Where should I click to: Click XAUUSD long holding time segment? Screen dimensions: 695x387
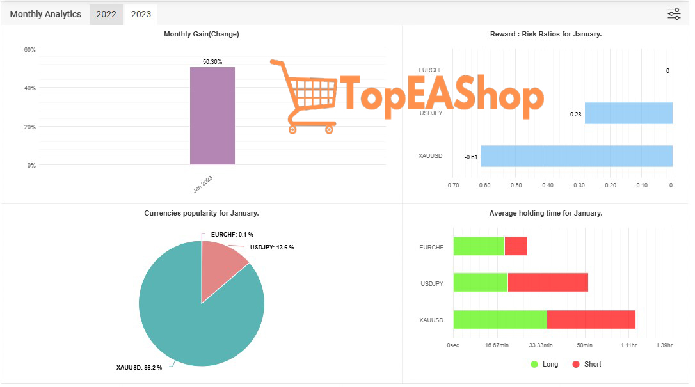pos(500,320)
